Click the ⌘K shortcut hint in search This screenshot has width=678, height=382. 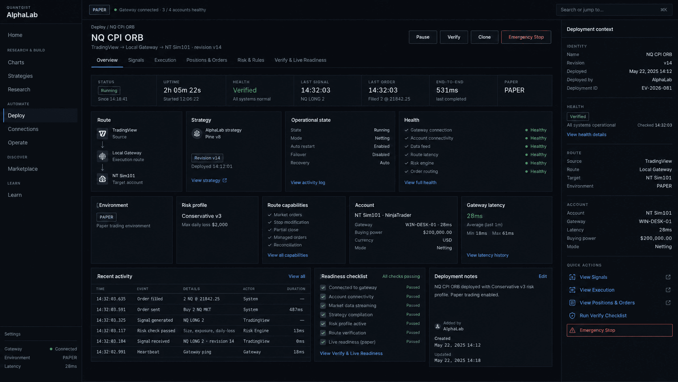coord(663,10)
